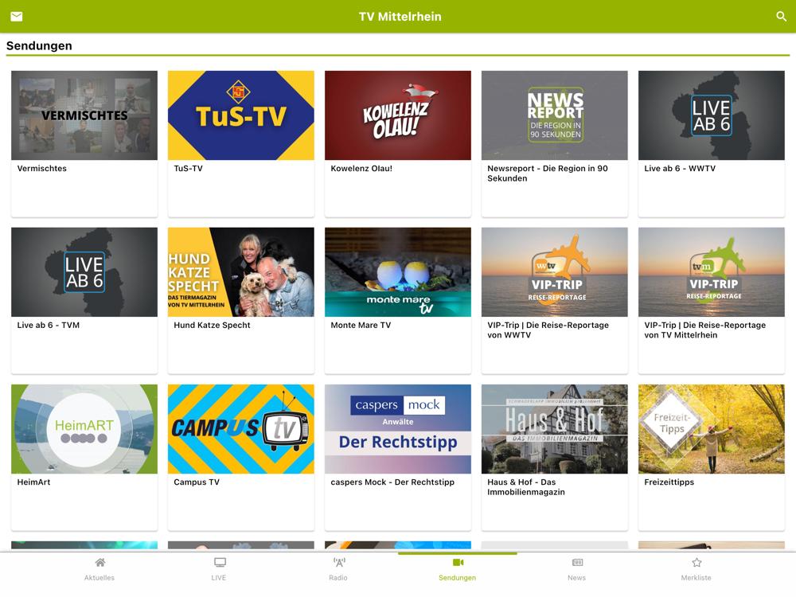Open the HeimArt show thumbnail
Screen dimensions: 796x597
(84, 429)
